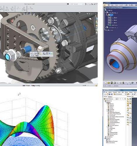The height and width of the screenshot is (146, 137).
Task: Click the Open folder icon in CATIA bottom toolbar
Action: 109,83
